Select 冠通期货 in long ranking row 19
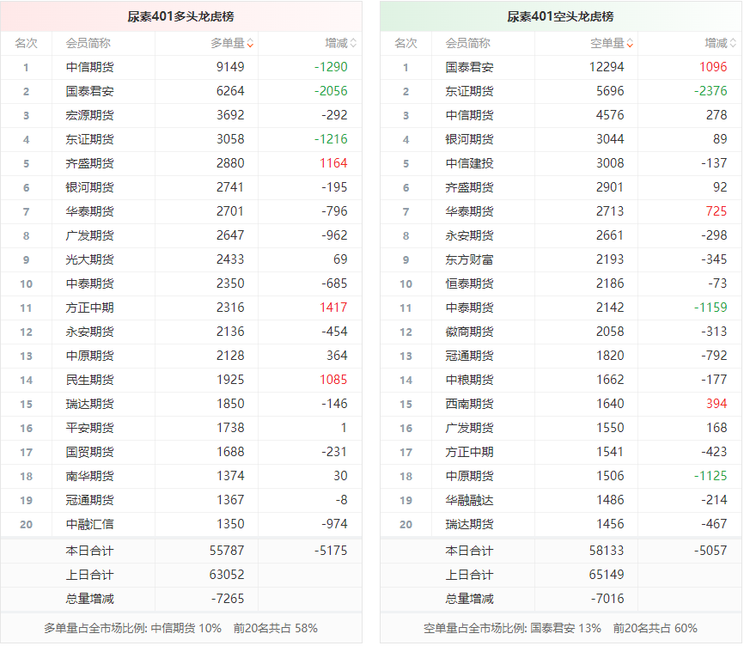This screenshot has width=744, height=646. pyautogui.click(x=89, y=500)
